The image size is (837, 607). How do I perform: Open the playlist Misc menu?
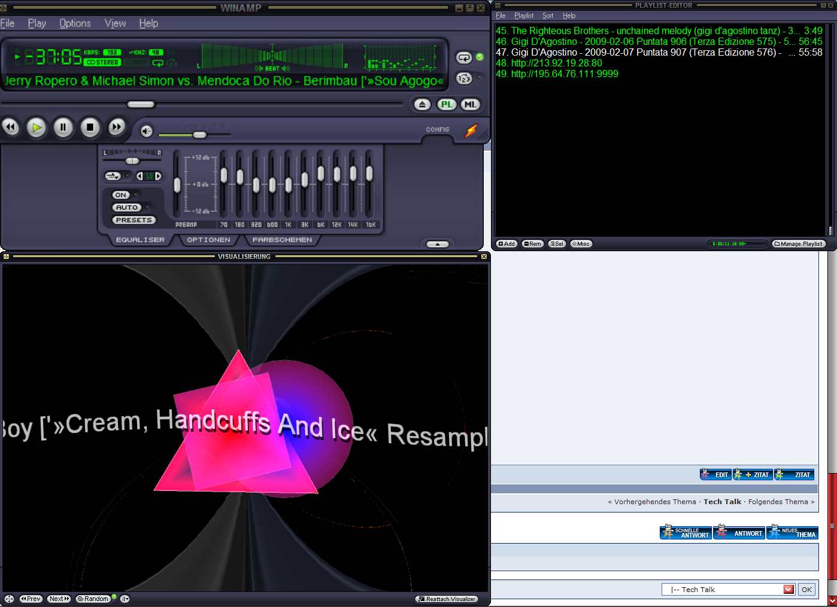pyautogui.click(x=581, y=244)
